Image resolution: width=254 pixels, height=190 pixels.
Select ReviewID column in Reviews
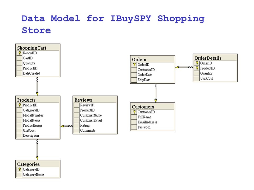coord(87,105)
